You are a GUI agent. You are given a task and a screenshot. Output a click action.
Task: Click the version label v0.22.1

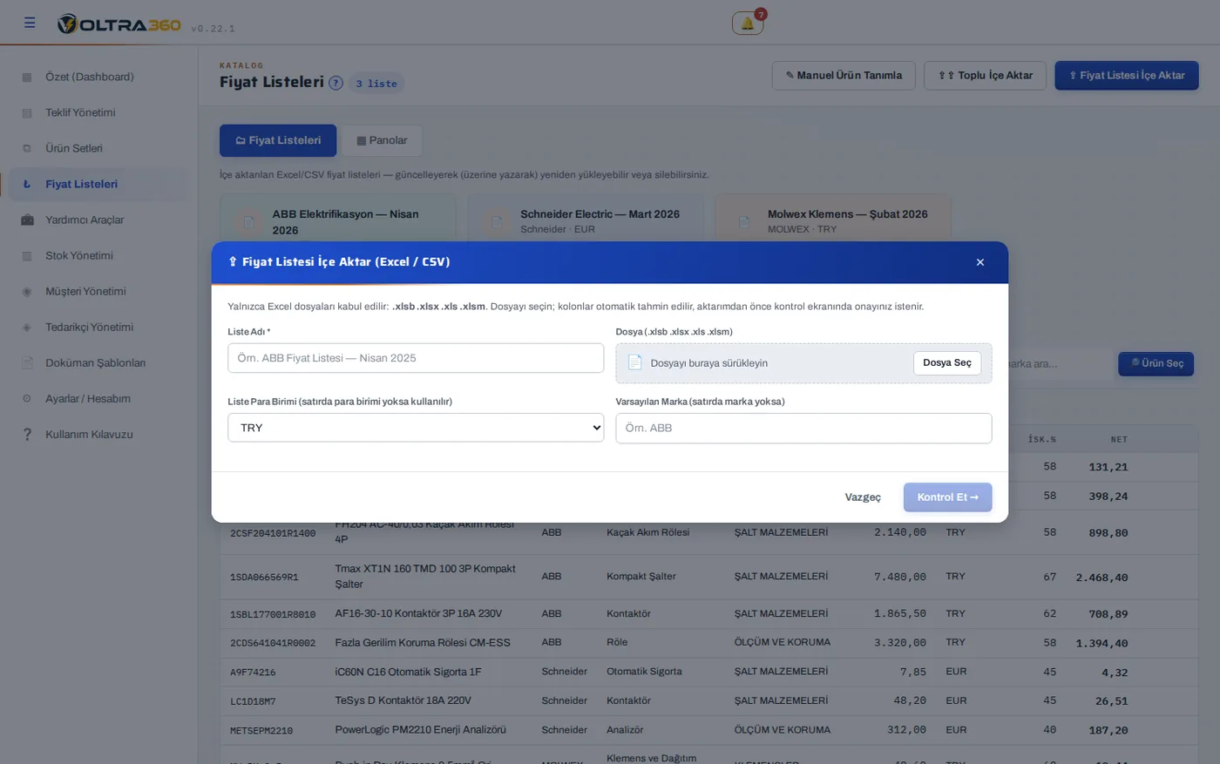(213, 29)
